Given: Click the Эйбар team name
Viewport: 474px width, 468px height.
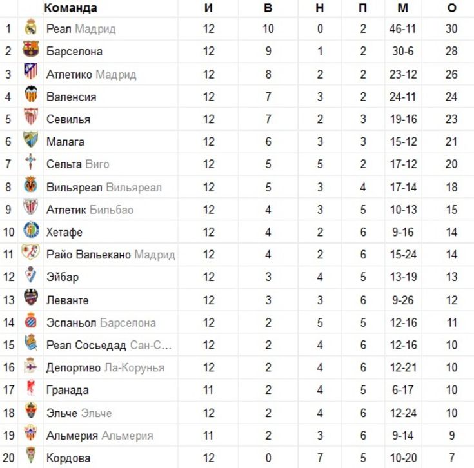Looking at the screenshot, I should click(63, 277).
